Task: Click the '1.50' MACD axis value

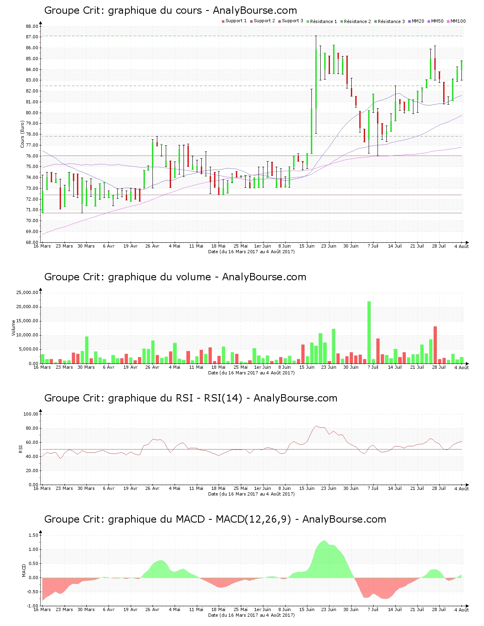Action: (x=34, y=535)
